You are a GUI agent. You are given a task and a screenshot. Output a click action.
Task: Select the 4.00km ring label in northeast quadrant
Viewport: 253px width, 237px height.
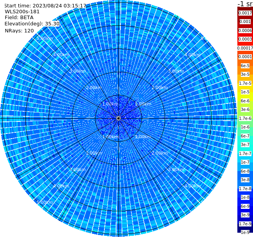click(x=192, y=55)
